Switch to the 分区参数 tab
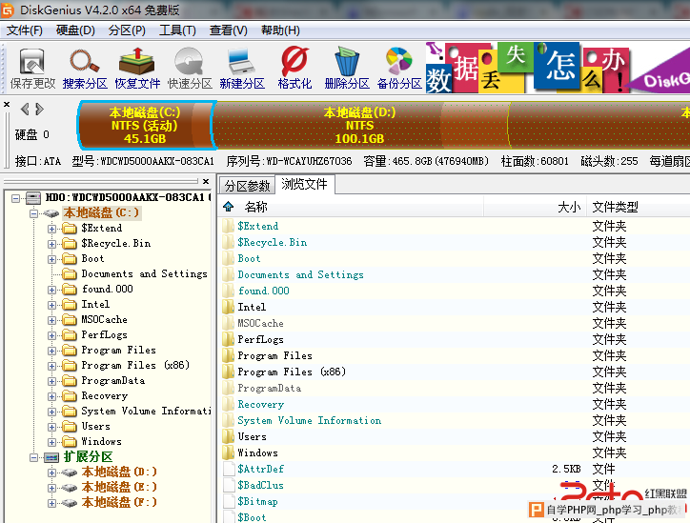 tap(247, 186)
